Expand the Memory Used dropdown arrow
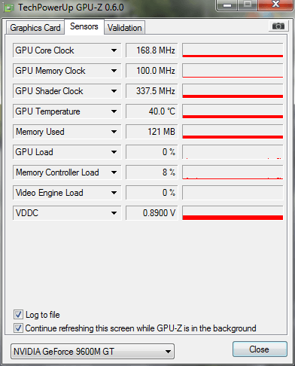 (114, 132)
